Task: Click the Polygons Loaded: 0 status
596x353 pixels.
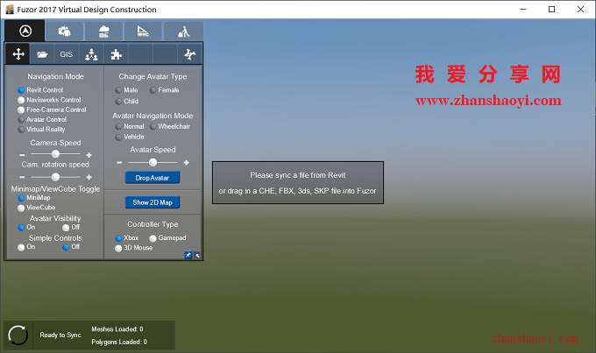Action: click(x=119, y=342)
